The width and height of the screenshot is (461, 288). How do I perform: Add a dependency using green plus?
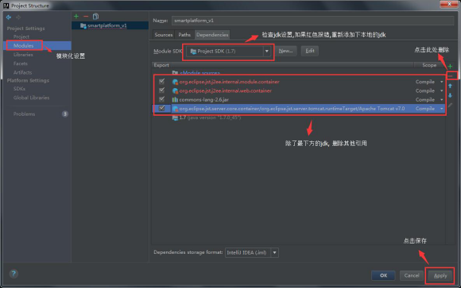(450, 66)
